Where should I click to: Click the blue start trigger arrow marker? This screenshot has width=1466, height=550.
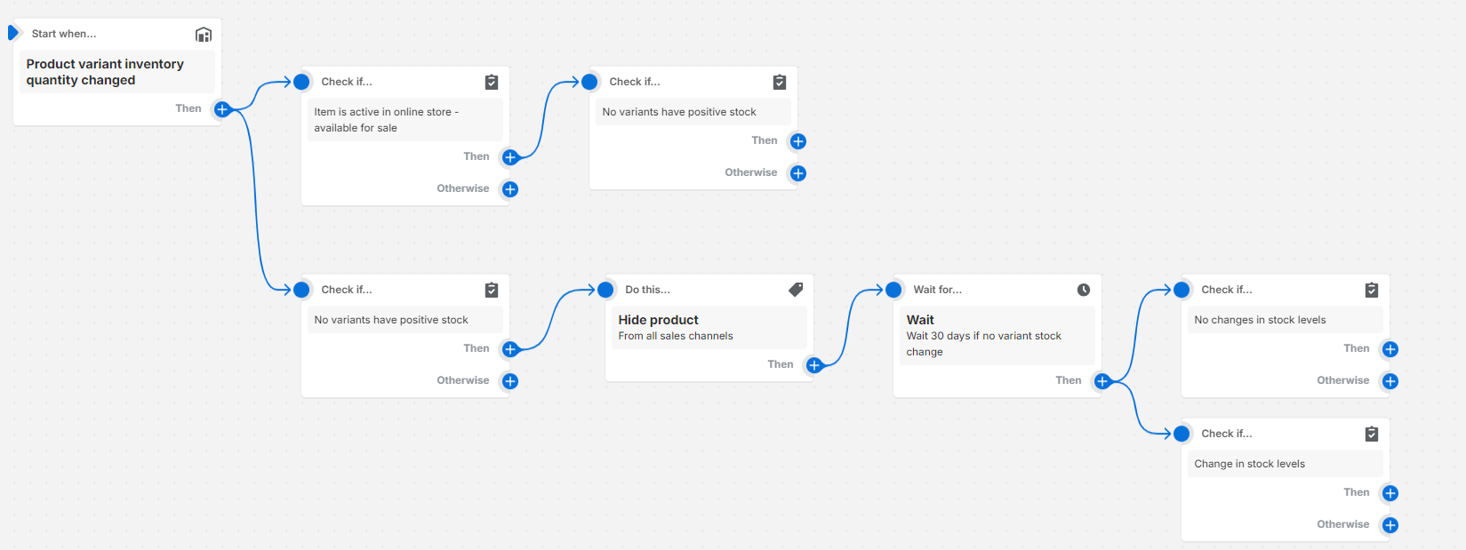(12, 33)
